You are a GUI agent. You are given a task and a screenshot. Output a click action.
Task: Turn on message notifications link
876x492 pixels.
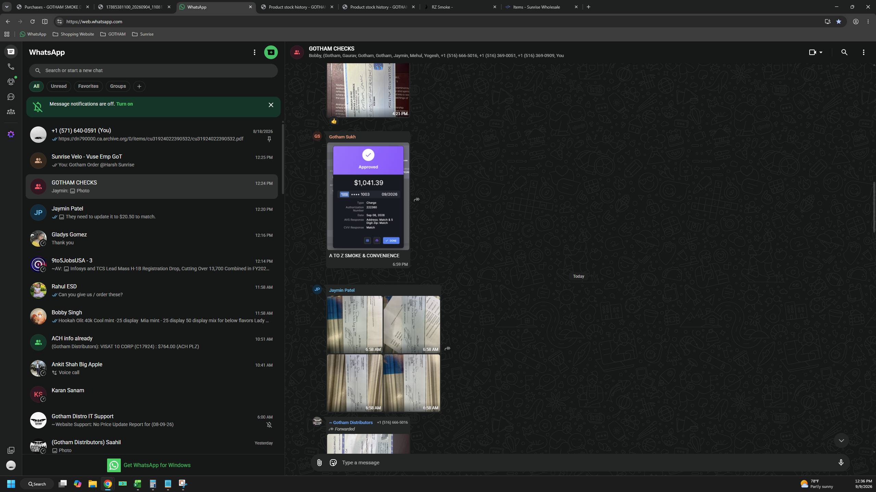[125, 104]
